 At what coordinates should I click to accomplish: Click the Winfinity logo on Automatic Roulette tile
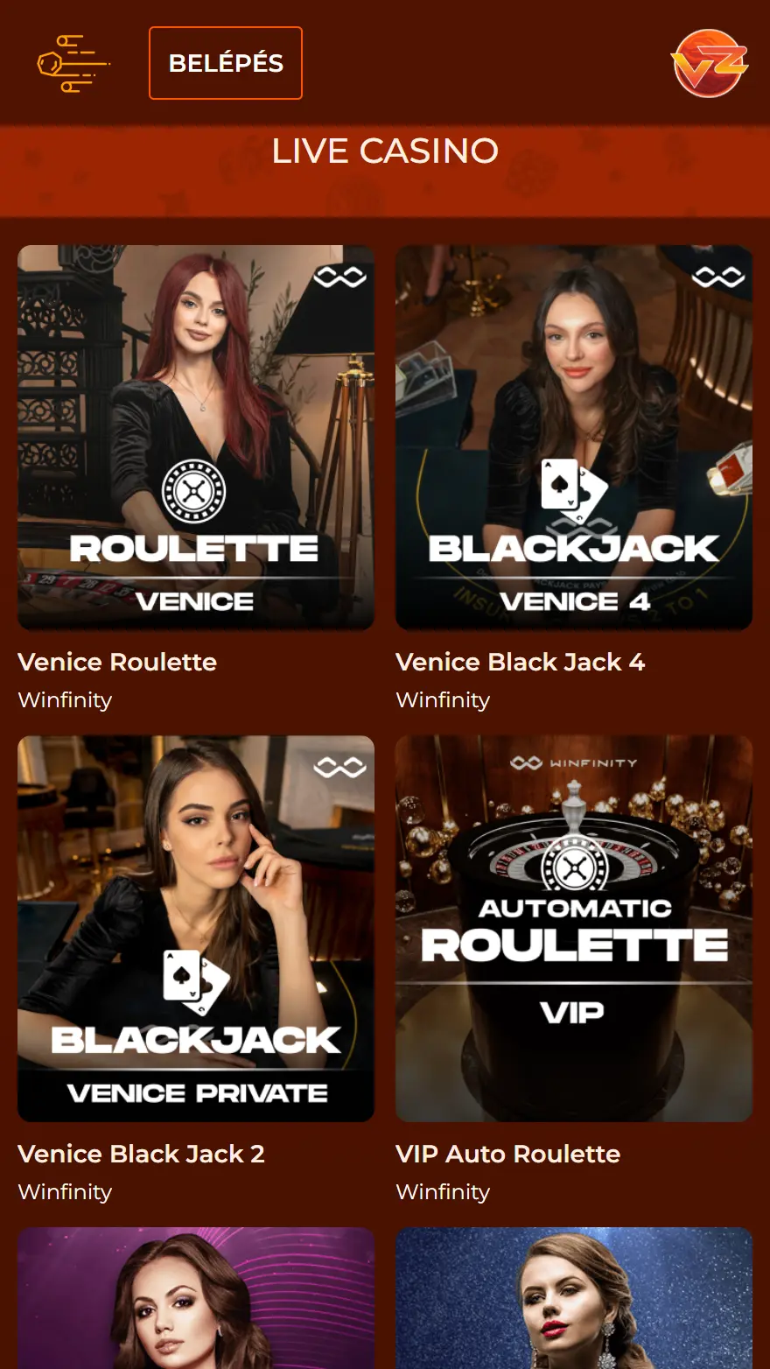(574, 763)
